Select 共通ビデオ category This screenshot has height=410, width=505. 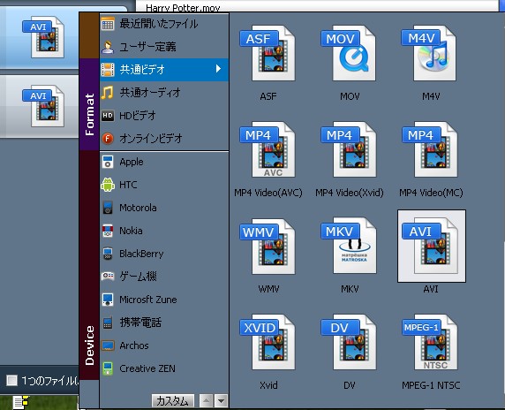pyautogui.click(x=164, y=69)
